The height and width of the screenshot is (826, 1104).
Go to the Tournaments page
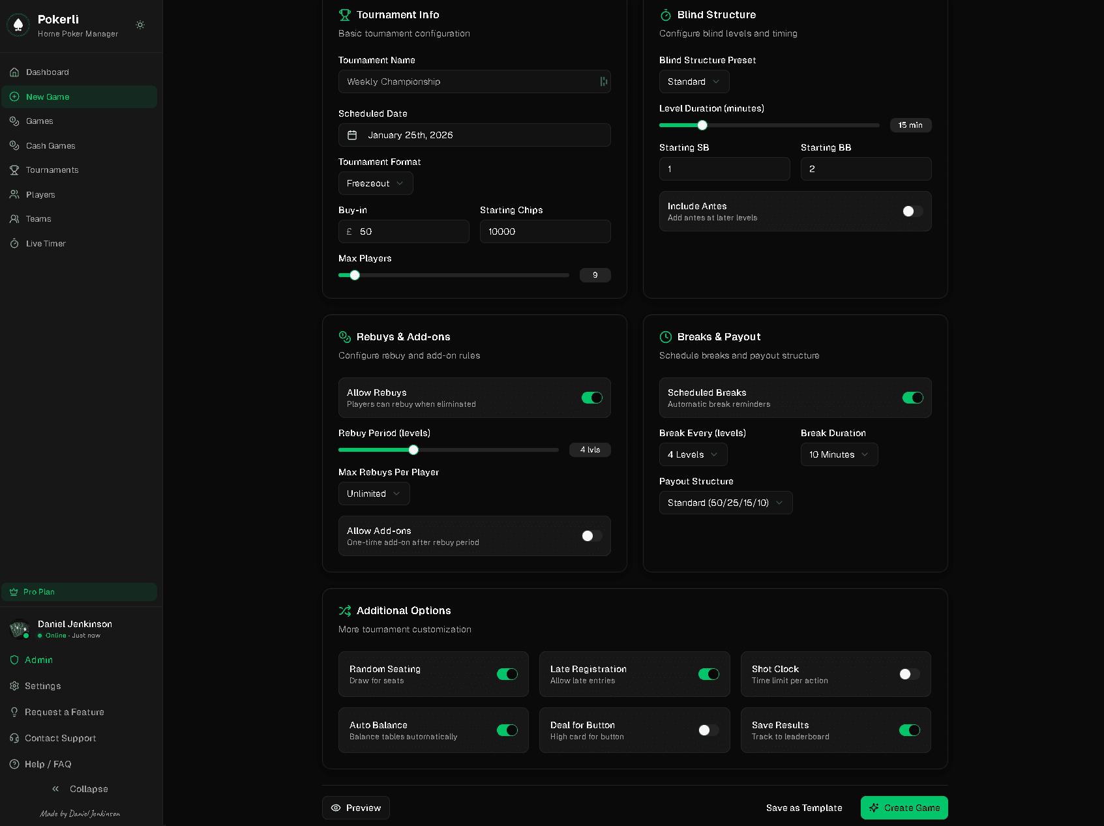coord(79,170)
